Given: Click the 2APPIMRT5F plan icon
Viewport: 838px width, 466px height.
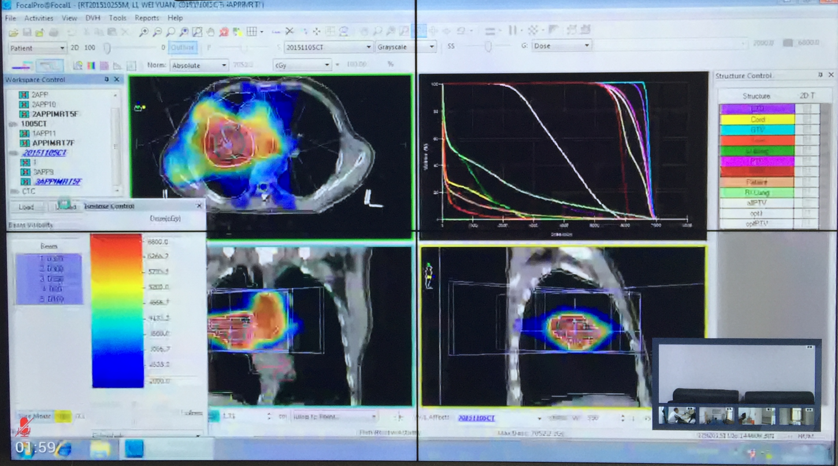Looking at the screenshot, I should click(x=24, y=114).
